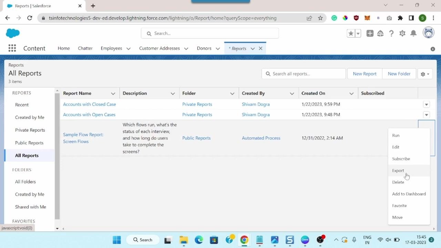
Task: Select Export from the context menu
Action: 409,170
